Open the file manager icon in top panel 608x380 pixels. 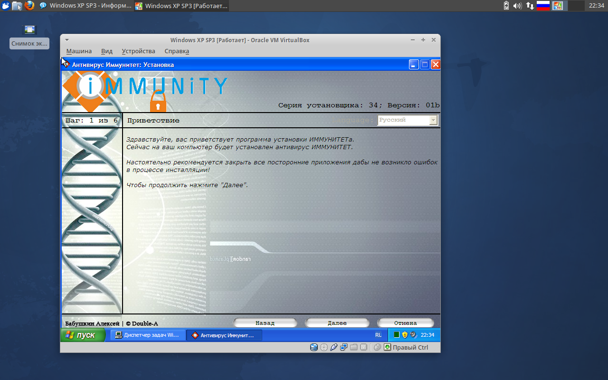click(17, 6)
